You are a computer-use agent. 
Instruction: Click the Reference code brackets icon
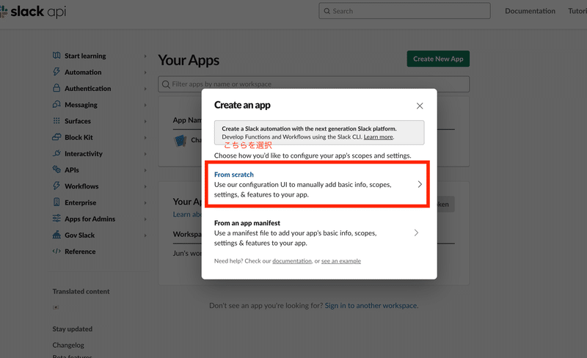56,252
